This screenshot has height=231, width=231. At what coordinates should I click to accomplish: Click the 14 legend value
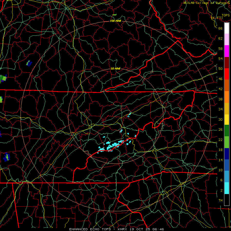[220, 160]
